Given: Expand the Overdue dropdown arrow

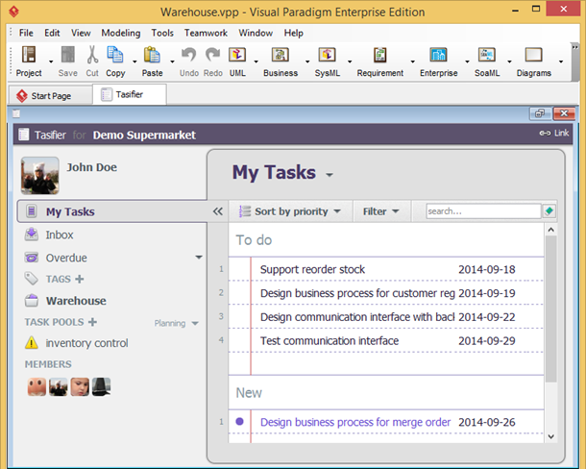Looking at the screenshot, I should [199, 258].
